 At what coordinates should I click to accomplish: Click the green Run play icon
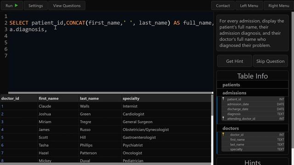pos(17,5)
